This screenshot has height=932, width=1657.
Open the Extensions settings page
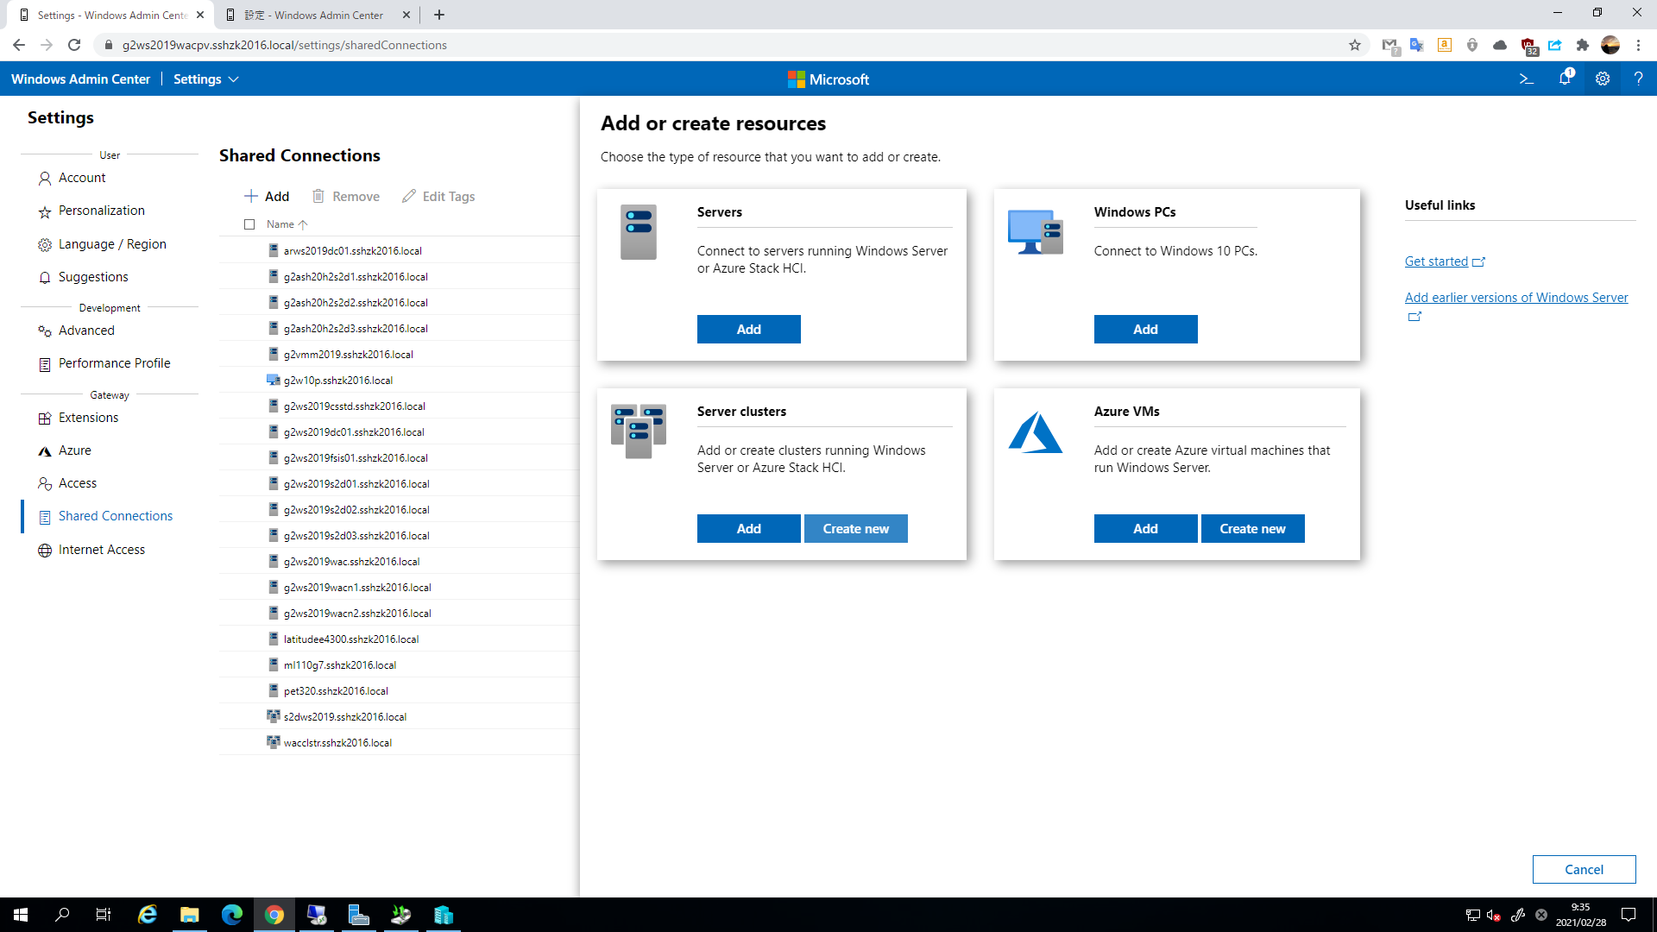pos(88,417)
